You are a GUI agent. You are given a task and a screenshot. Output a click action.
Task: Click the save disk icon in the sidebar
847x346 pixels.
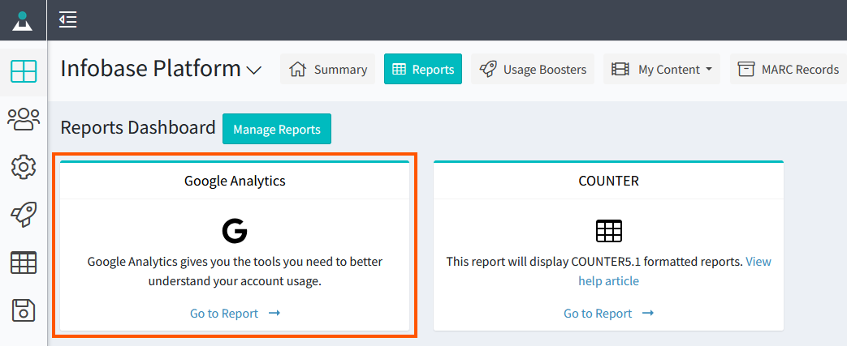24,310
